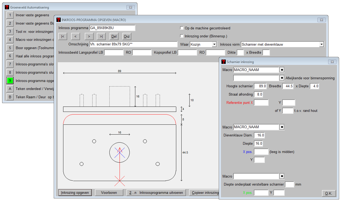Click dot button next to Dievenklauw macro field
This screenshot has height=204, width=341.
282,127
